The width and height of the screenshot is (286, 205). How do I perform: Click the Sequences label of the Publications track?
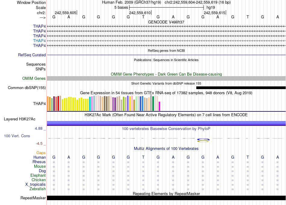[36, 64]
